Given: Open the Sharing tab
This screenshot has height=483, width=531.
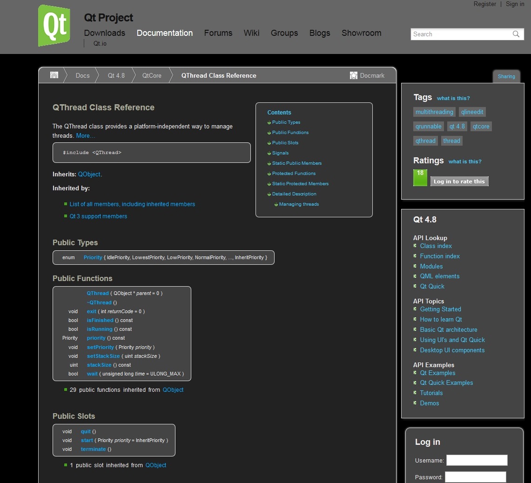Looking at the screenshot, I should coord(506,77).
